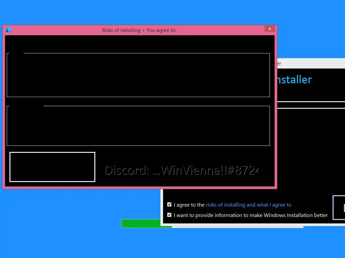
Task: Click the blank white-outlined button in the dialog
Action: [52, 167]
